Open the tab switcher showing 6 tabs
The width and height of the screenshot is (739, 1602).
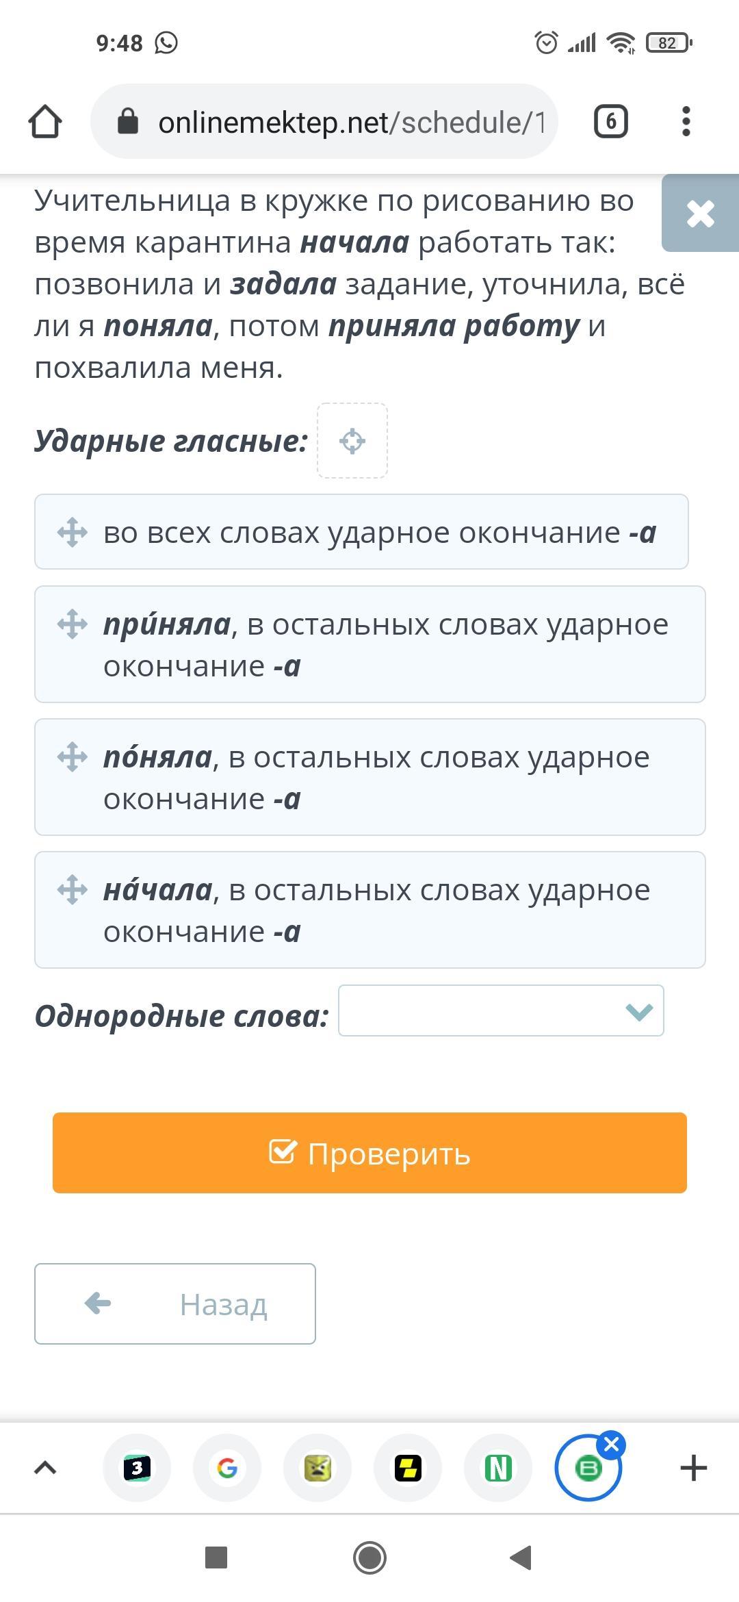[x=610, y=122]
